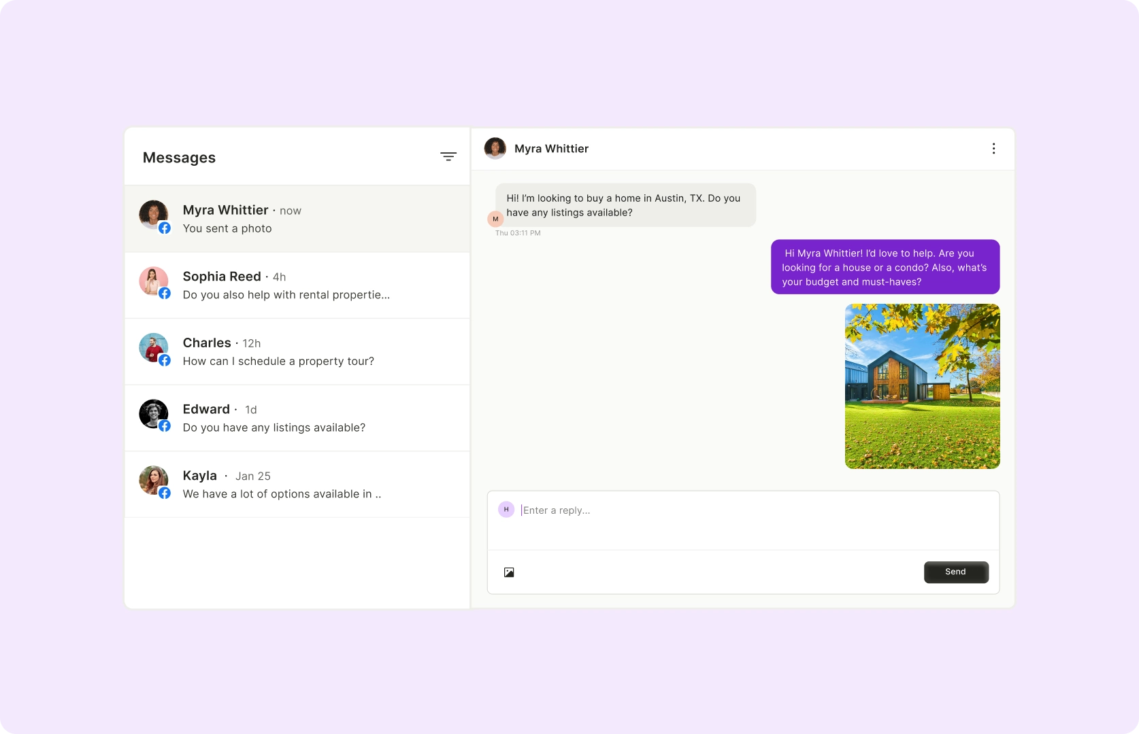Click the incoming Austin, TX message bubble
Image resolution: width=1139 pixels, height=734 pixels.
(x=625, y=205)
